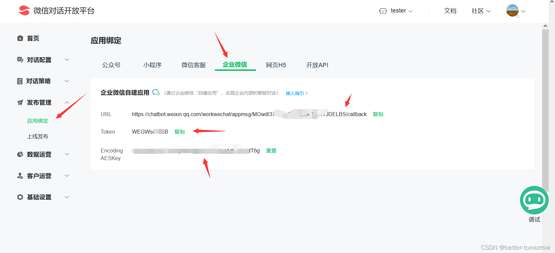Click the Token value WEGWs text
This screenshot has width=555, height=253.
150,132
